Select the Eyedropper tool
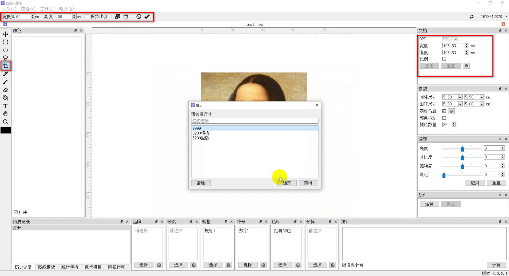Screen dimensions: 509x276 [5, 74]
